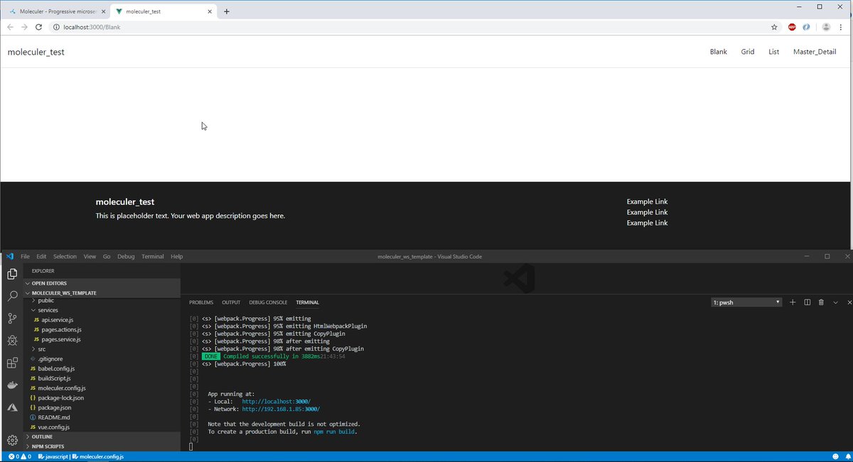Open the Adblock Plus extension icon
Viewport: 853px width, 462px height.
(x=792, y=27)
